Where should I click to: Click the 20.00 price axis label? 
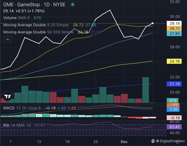[x=175, y=92]
